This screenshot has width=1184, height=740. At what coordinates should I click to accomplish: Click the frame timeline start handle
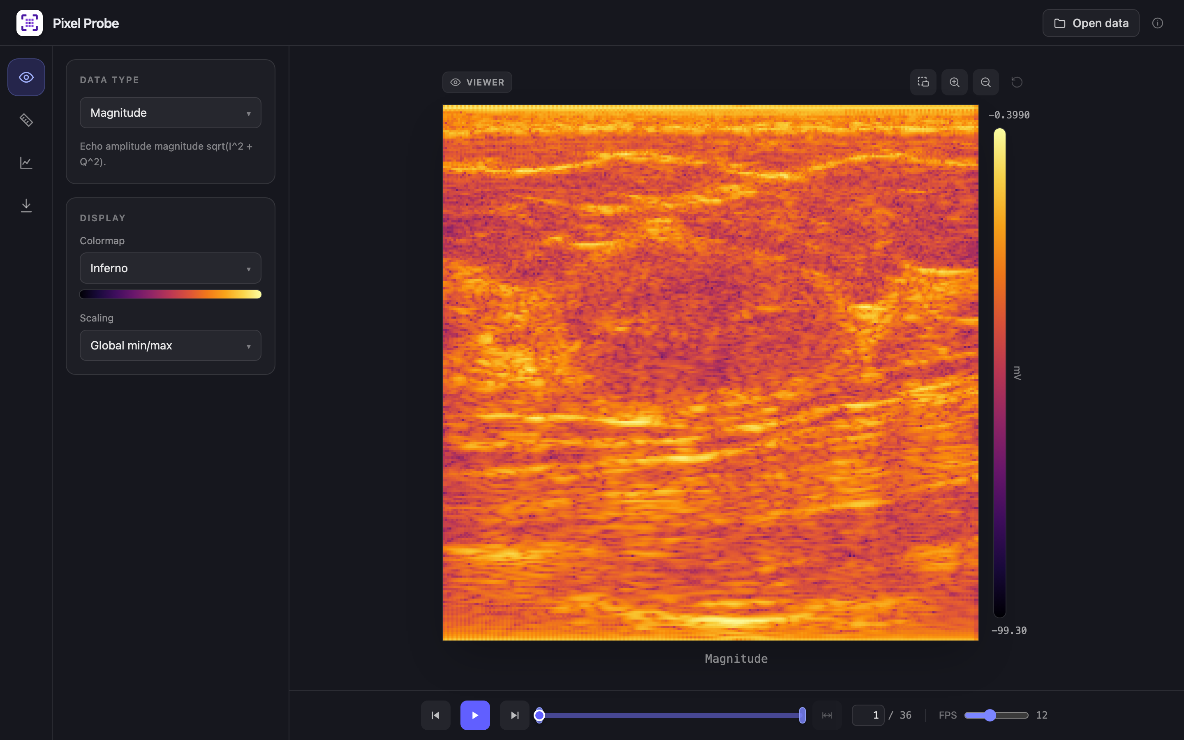pos(539,715)
